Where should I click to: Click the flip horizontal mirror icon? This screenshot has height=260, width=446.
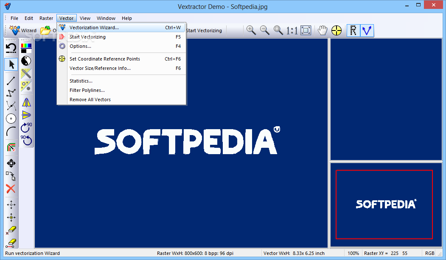tap(26, 102)
